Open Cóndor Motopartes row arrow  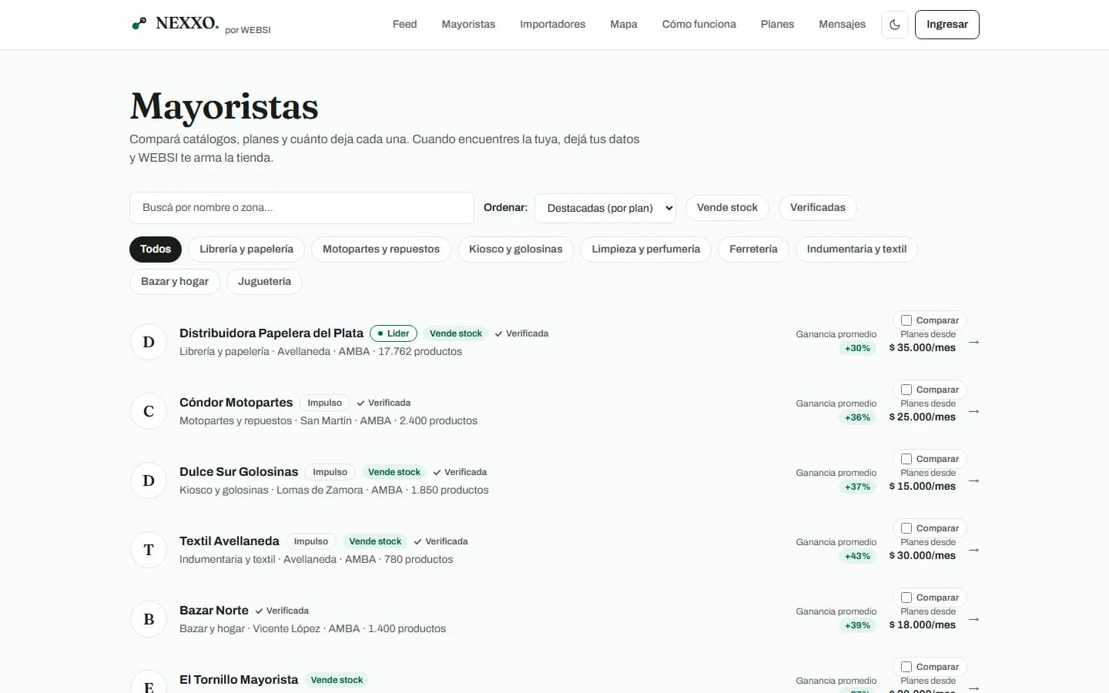pos(973,411)
